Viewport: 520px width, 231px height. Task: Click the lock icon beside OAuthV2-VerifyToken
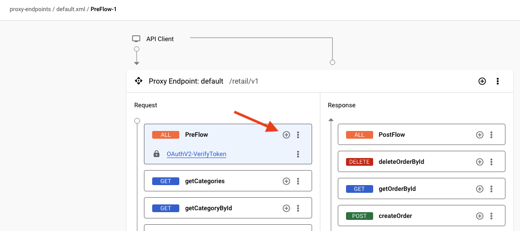(157, 154)
